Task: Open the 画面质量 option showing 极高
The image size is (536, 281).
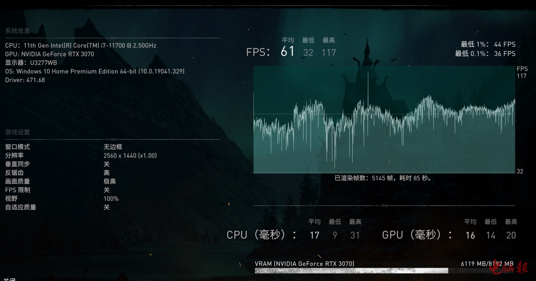Action: pyautogui.click(x=110, y=182)
